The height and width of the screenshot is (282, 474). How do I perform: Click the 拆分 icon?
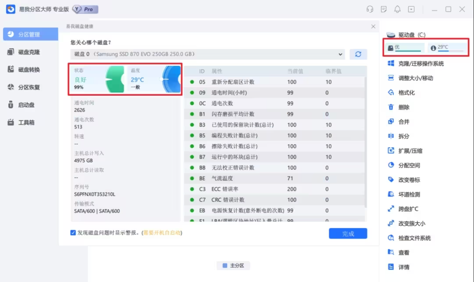(x=391, y=136)
